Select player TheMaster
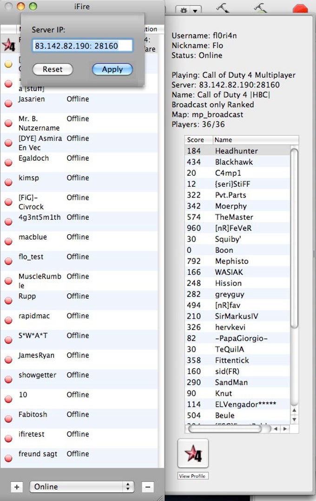This screenshot has height=501, width=316. click(x=237, y=217)
